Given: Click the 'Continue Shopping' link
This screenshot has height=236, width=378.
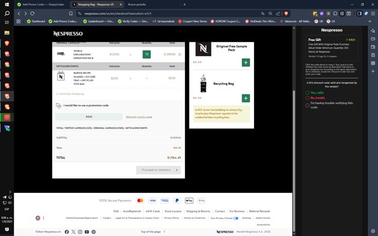Looking at the screenshot, I should 70,94.
